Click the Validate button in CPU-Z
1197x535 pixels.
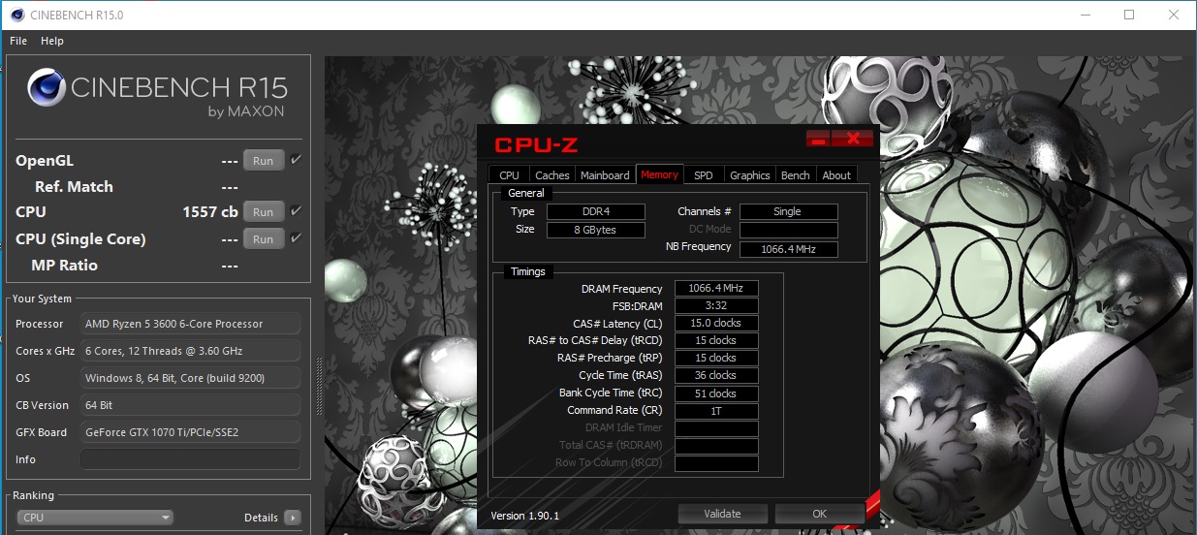click(x=722, y=514)
